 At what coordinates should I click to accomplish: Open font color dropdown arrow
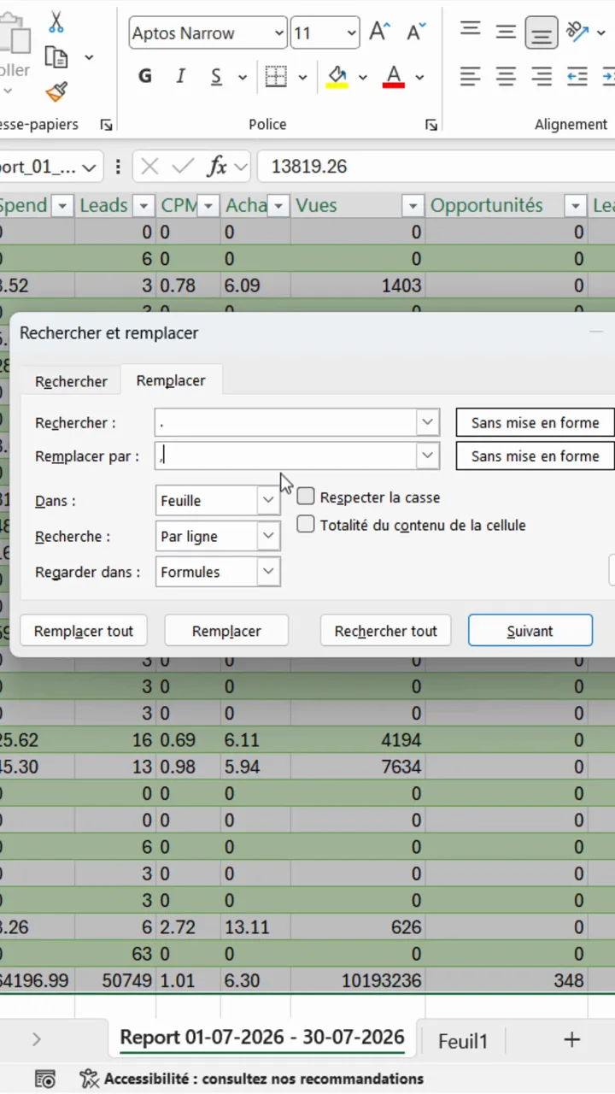click(419, 77)
